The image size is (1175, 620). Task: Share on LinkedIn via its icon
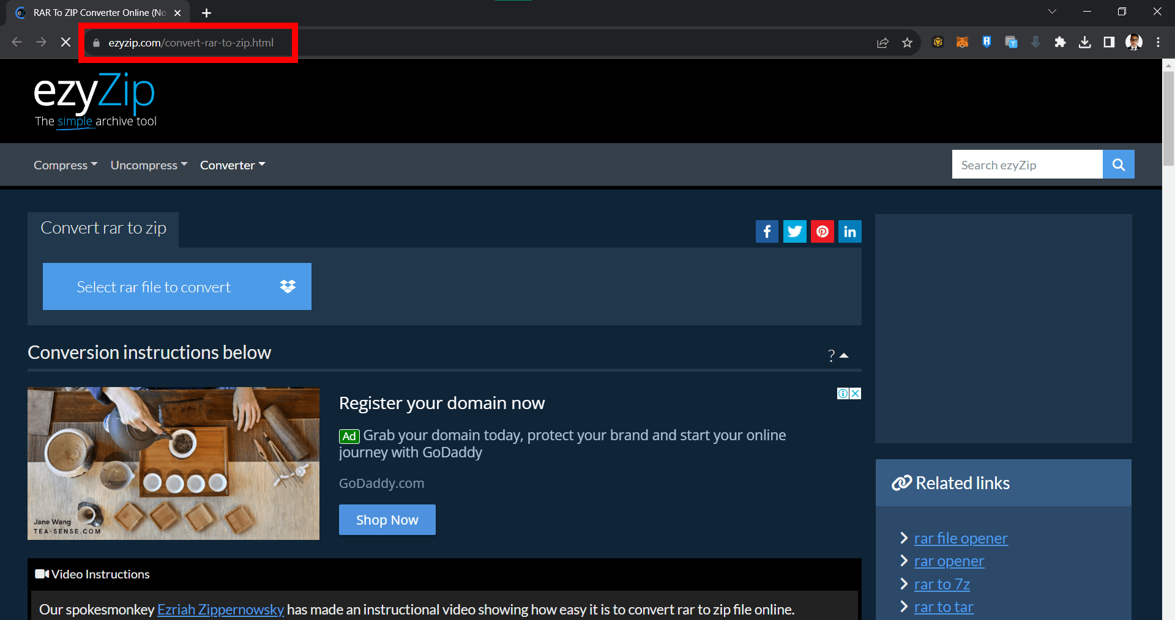849,231
